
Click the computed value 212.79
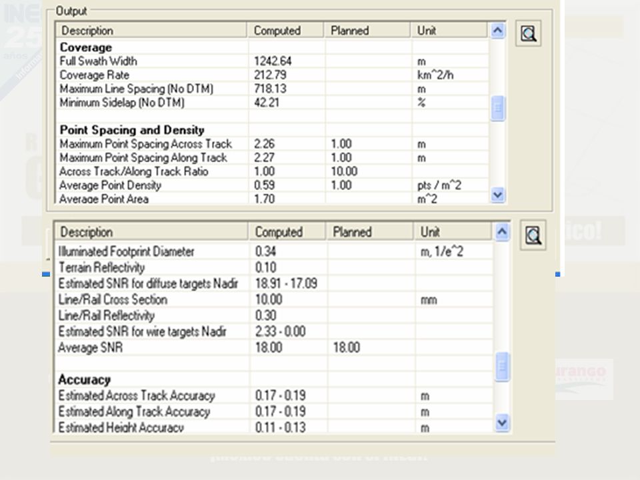tap(270, 75)
